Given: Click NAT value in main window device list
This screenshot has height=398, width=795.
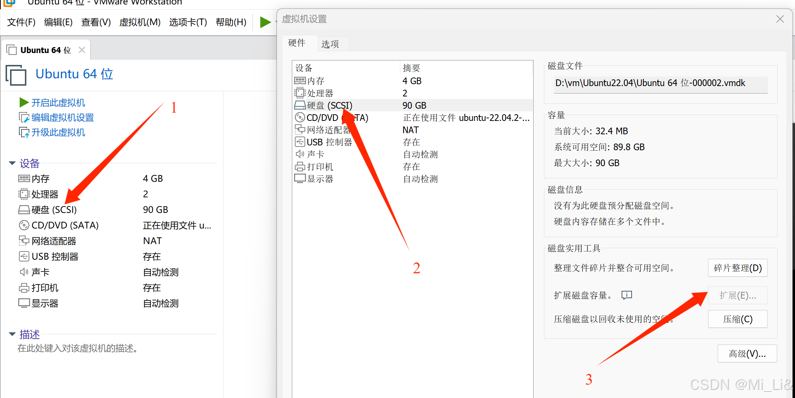Looking at the screenshot, I should pyautogui.click(x=152, y=241).
